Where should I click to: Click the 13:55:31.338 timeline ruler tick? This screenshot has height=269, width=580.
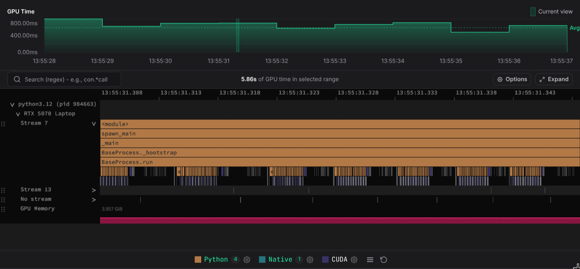pos(476,93)
